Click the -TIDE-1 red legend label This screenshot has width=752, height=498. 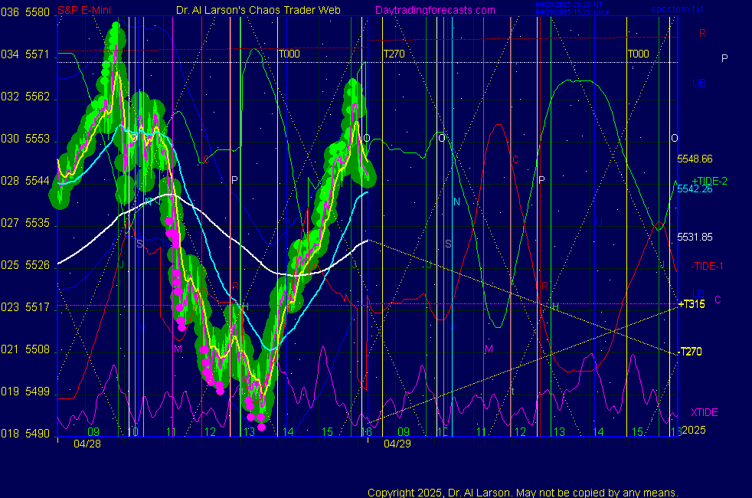(x=707, y=266)
